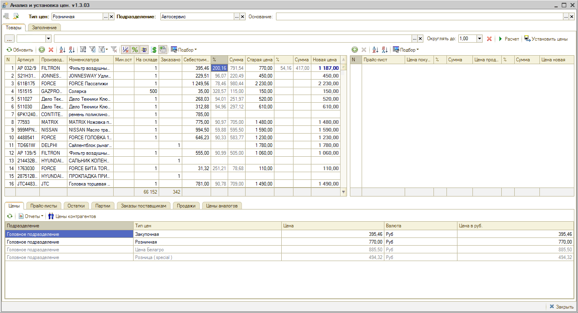This screenshot has height=313, width=578.
Task: Open Подбор dropdown in price-list toolbar
Action: click(x=406, y=50)
